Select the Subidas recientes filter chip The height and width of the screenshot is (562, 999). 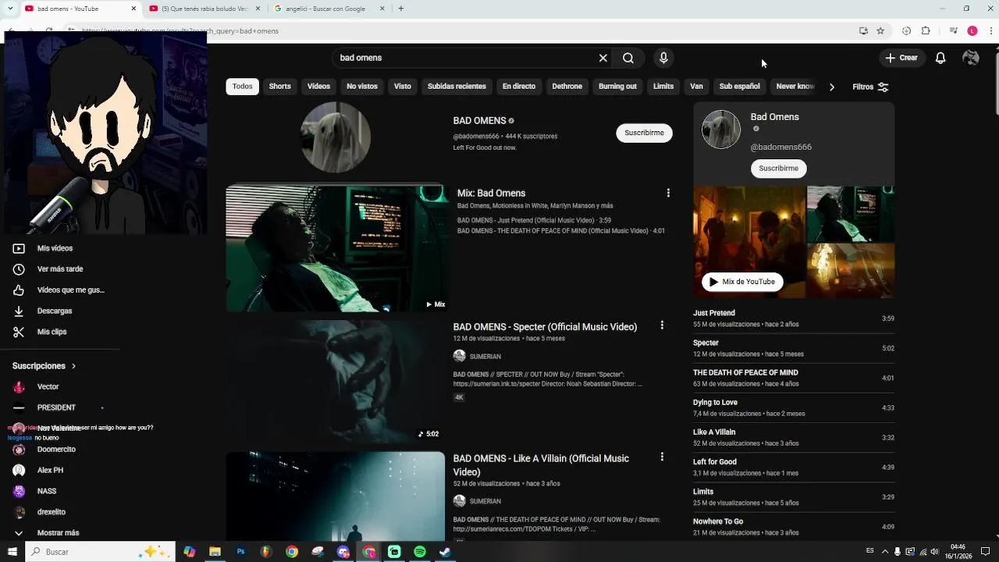click(x=457, y=87)
